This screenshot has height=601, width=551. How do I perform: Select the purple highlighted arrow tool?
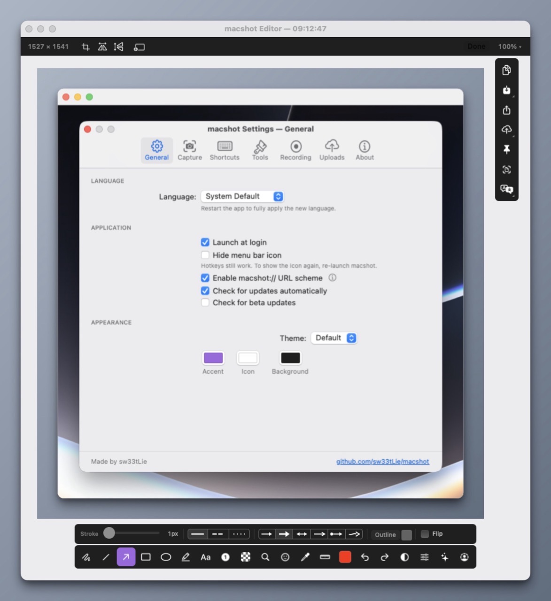(x=126, y=557)
